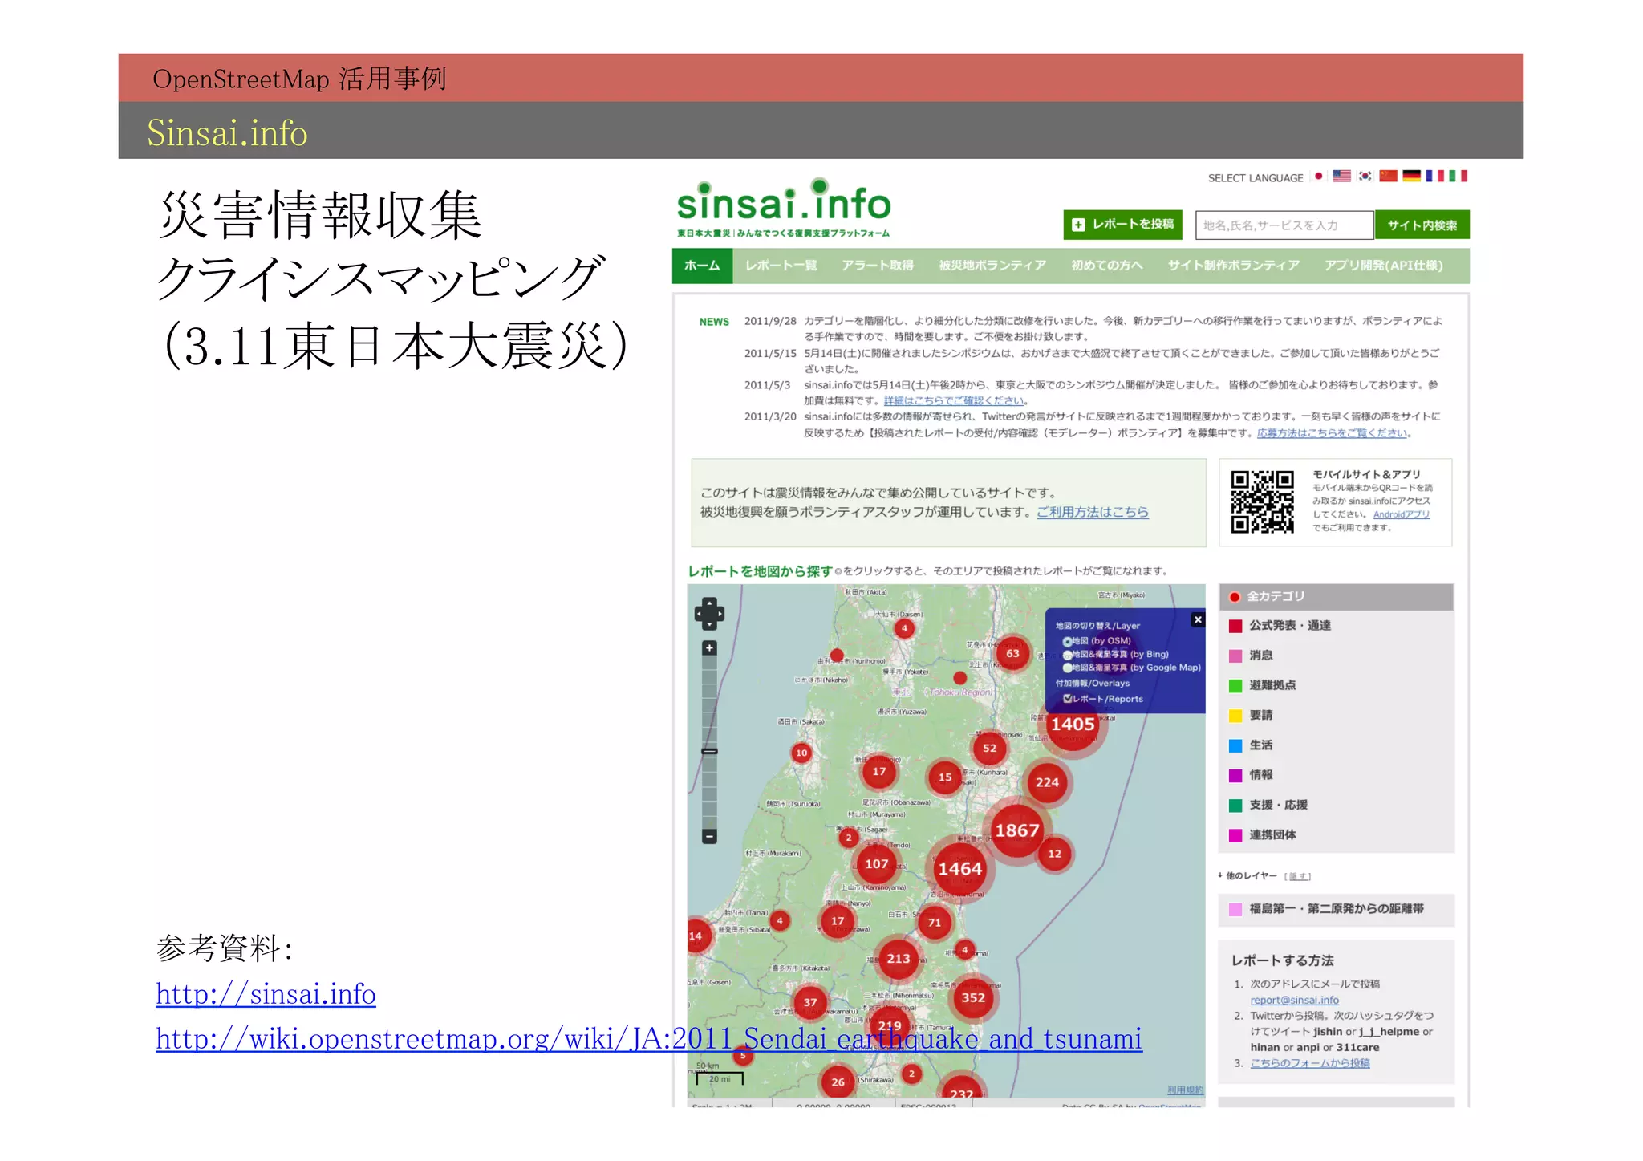Filter by 避難拠点 category
Screen dimensions: 1643x1161
tap(1336, 685)
